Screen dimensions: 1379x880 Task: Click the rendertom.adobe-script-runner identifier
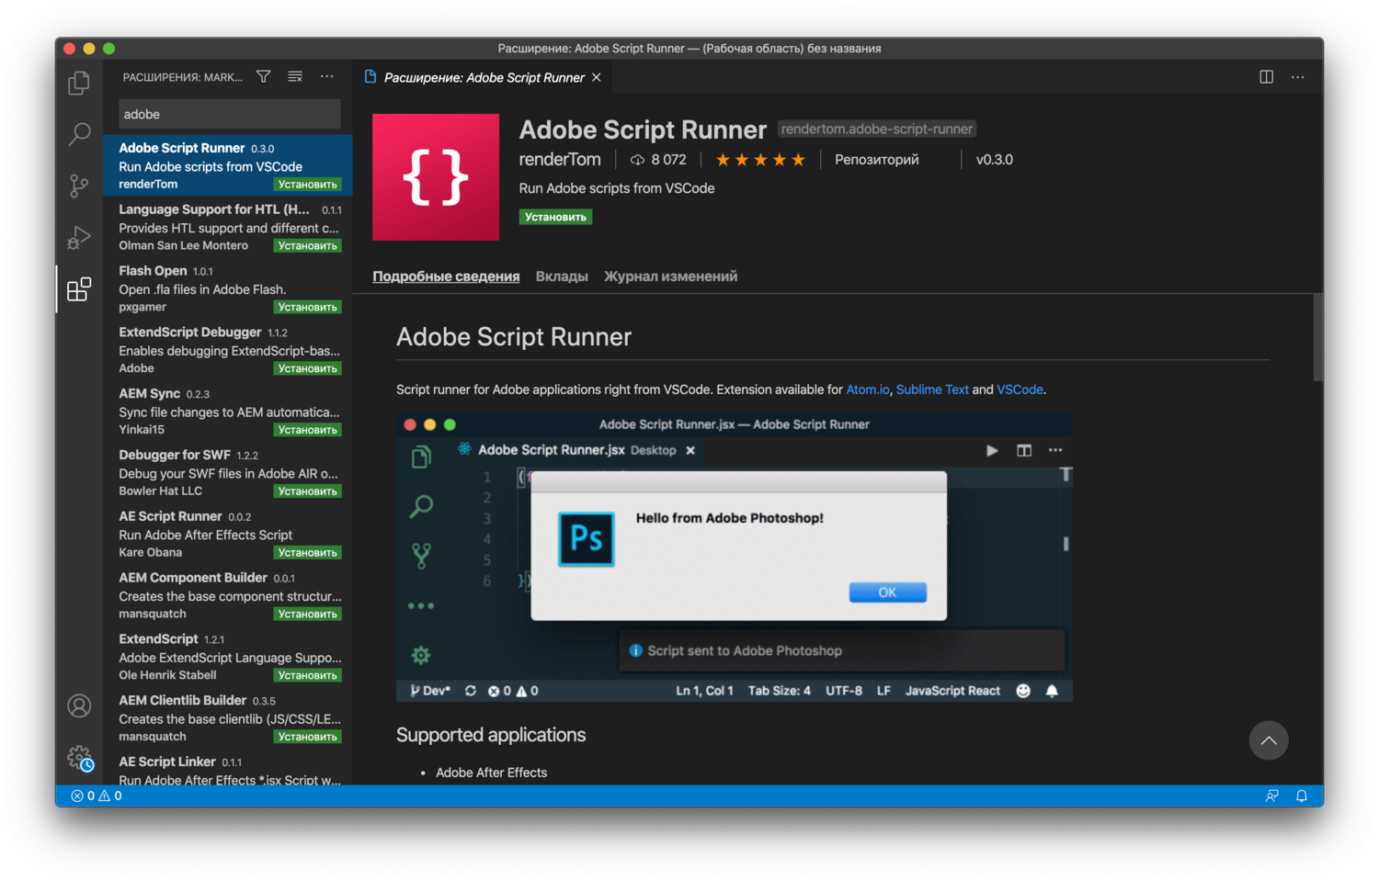(877, 130)
